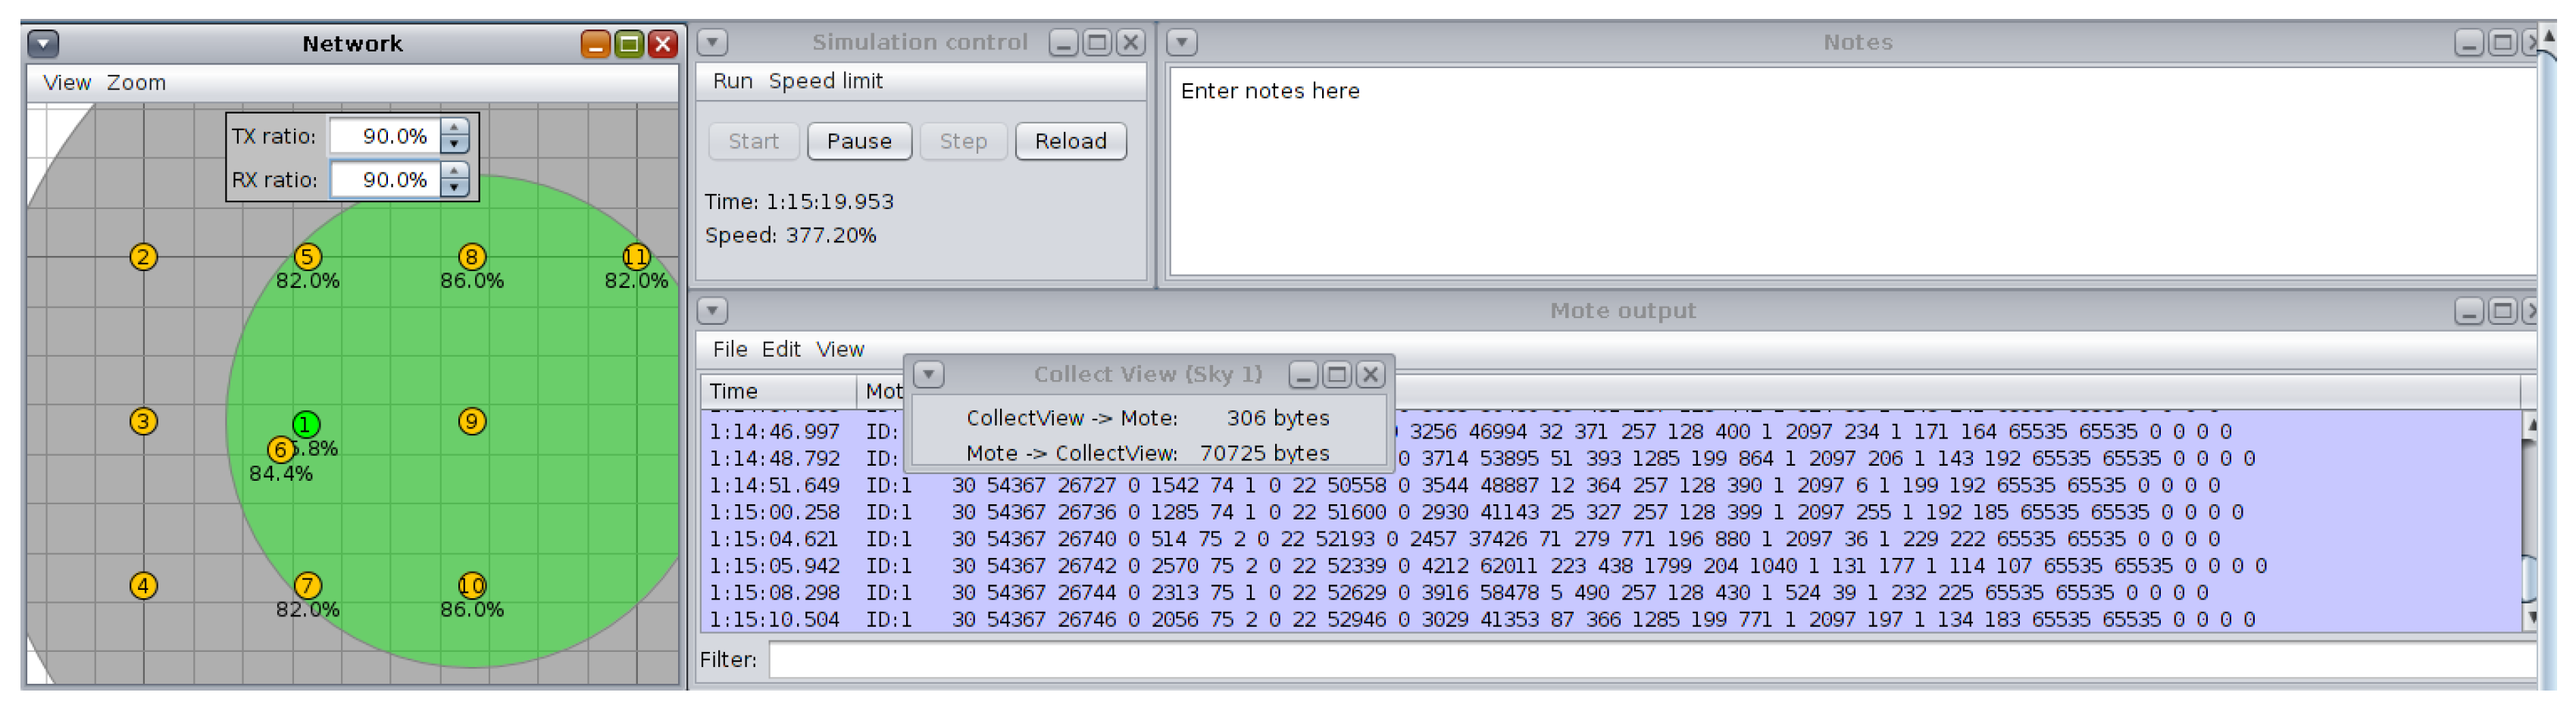Click the RX ratio value field
Screen dimensions: 2576x711
pos(386,180)
